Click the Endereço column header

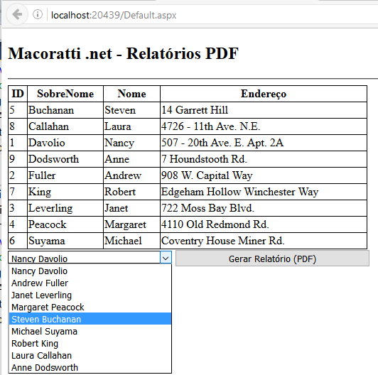pos(264,94)
